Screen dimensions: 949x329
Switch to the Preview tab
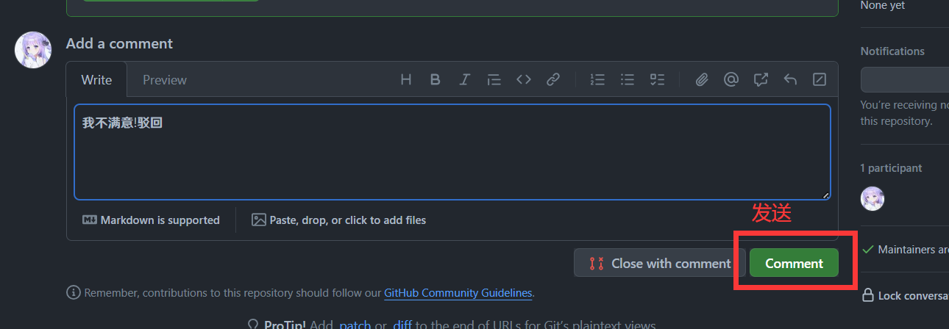point(165,79)
